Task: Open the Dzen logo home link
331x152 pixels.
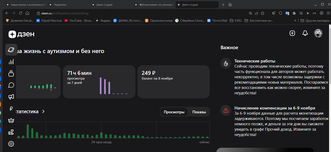Action: [22, 34]
